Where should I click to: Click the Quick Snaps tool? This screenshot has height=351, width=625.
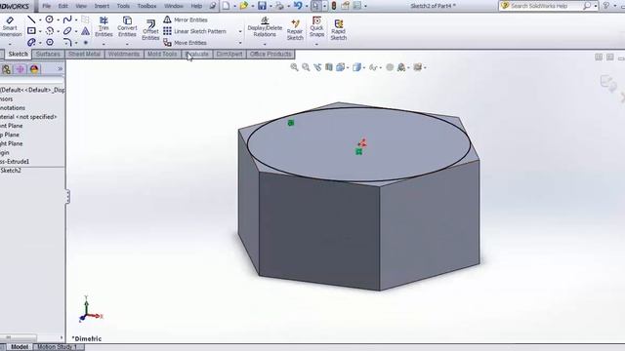click(316, 26)
